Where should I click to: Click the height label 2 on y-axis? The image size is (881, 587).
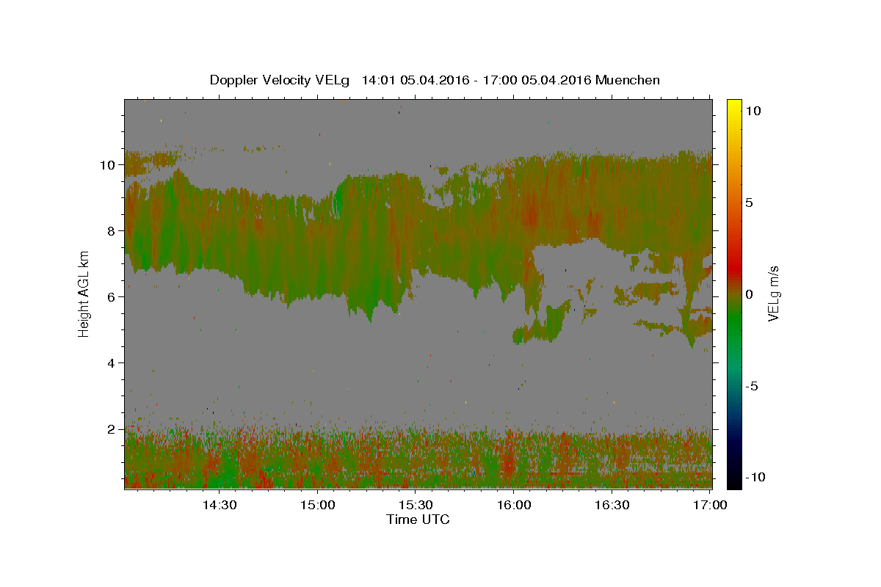[x=112, y=429]
